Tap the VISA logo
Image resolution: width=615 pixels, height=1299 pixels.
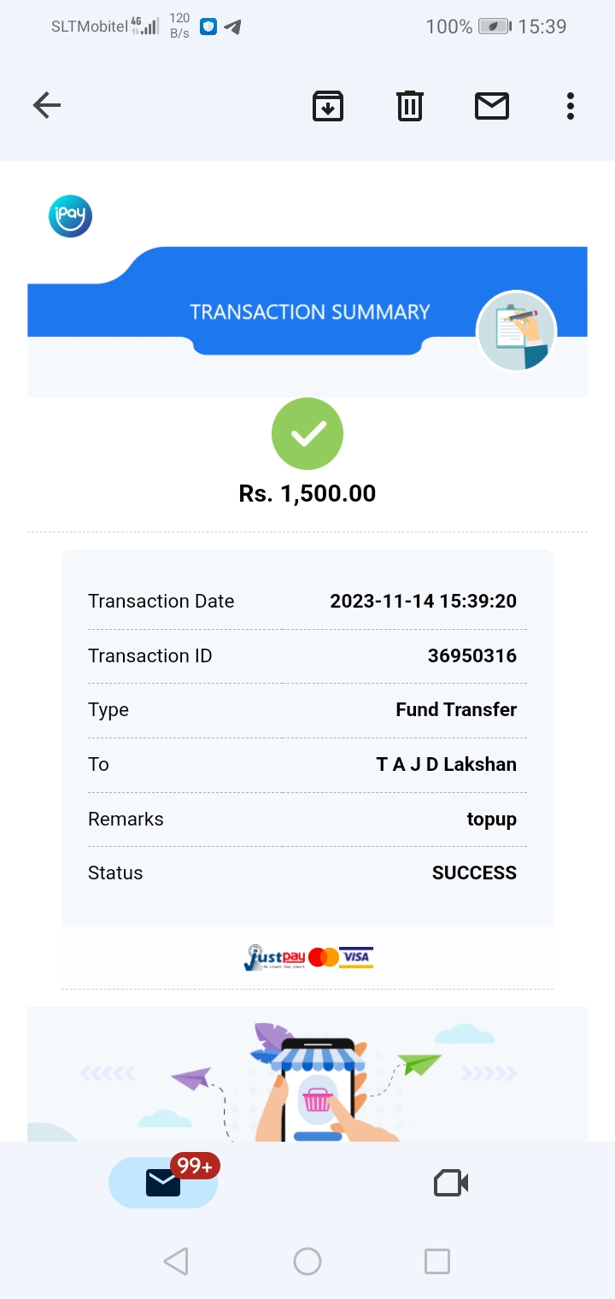point(356,956)
